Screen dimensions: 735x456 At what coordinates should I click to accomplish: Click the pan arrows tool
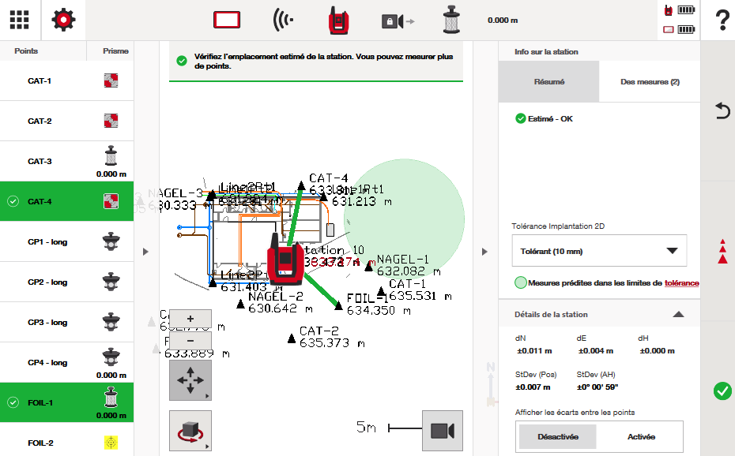(x=190, y=381)
